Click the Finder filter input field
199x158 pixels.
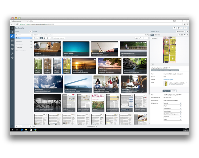point(23,35)
